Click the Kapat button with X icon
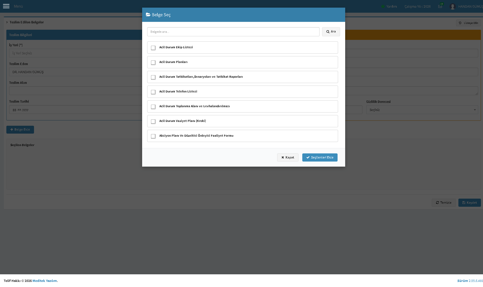Screen dimensions: 483x287 point(288,157)
